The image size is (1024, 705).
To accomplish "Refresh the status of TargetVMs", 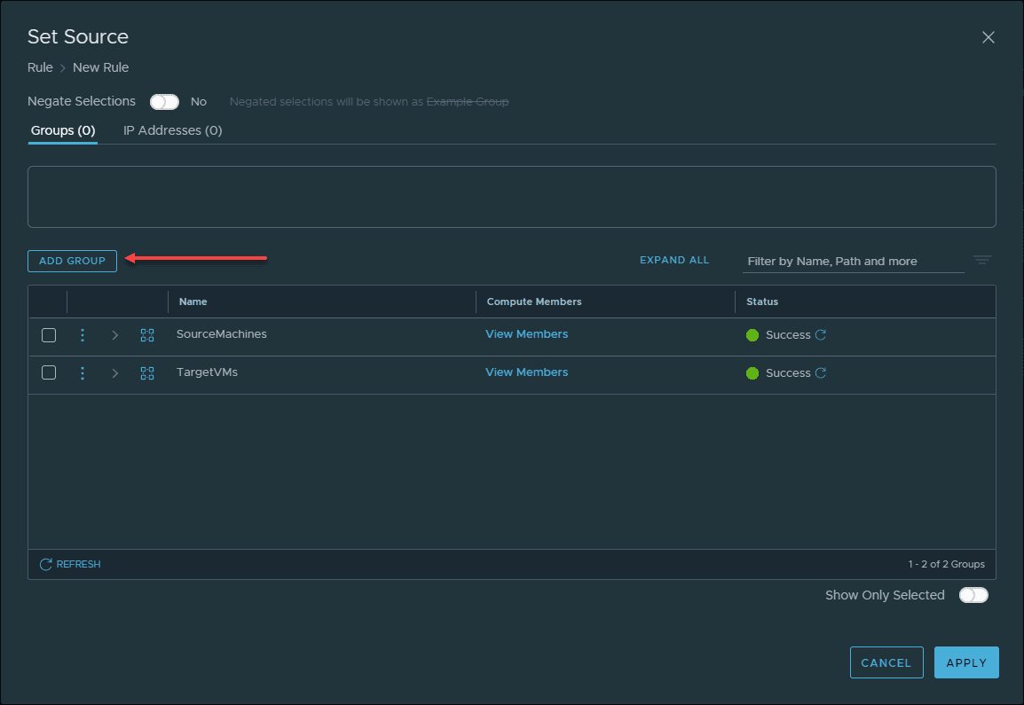I will [821, 373].
